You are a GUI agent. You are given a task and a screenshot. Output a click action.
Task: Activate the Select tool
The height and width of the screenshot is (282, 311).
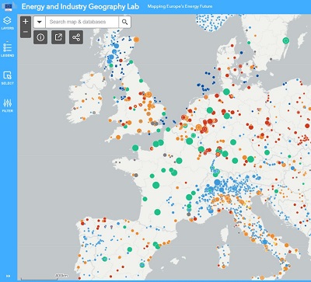7,78
